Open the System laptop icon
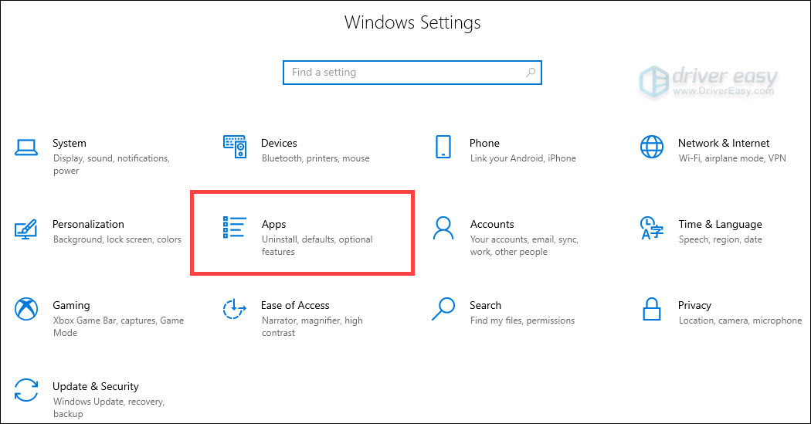The image size is (811, 424). point(25,148)
